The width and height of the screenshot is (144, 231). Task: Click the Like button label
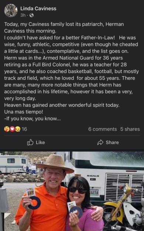(x=40, y=143)
